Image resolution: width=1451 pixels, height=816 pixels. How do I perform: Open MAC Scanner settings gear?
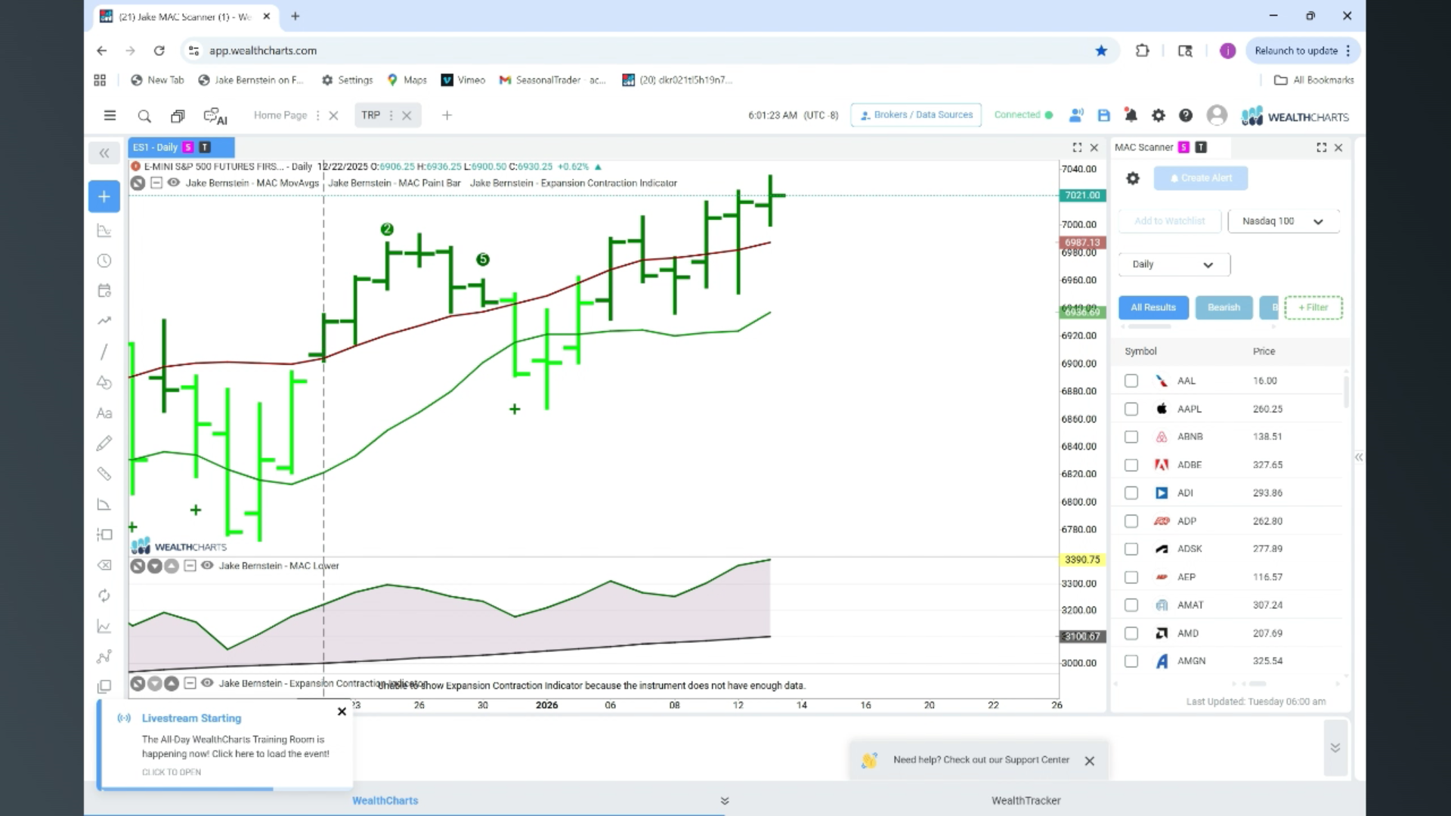click(x=1132, y=178)
